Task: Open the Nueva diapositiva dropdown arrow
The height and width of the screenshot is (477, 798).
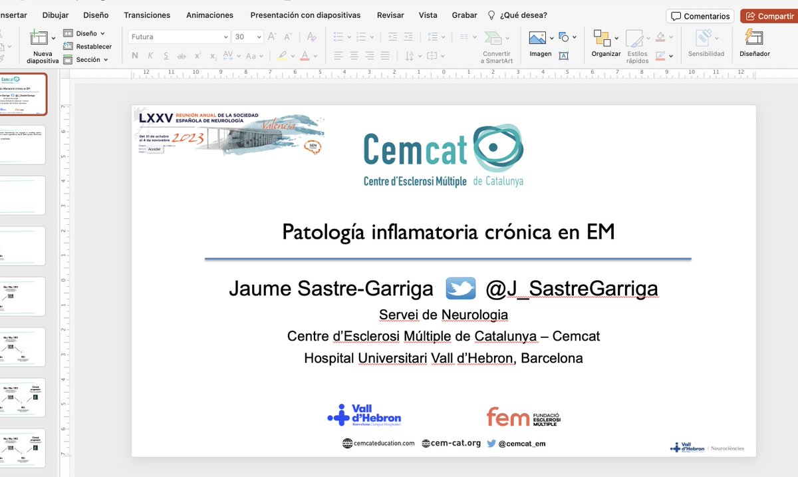Action: [53, 38]
